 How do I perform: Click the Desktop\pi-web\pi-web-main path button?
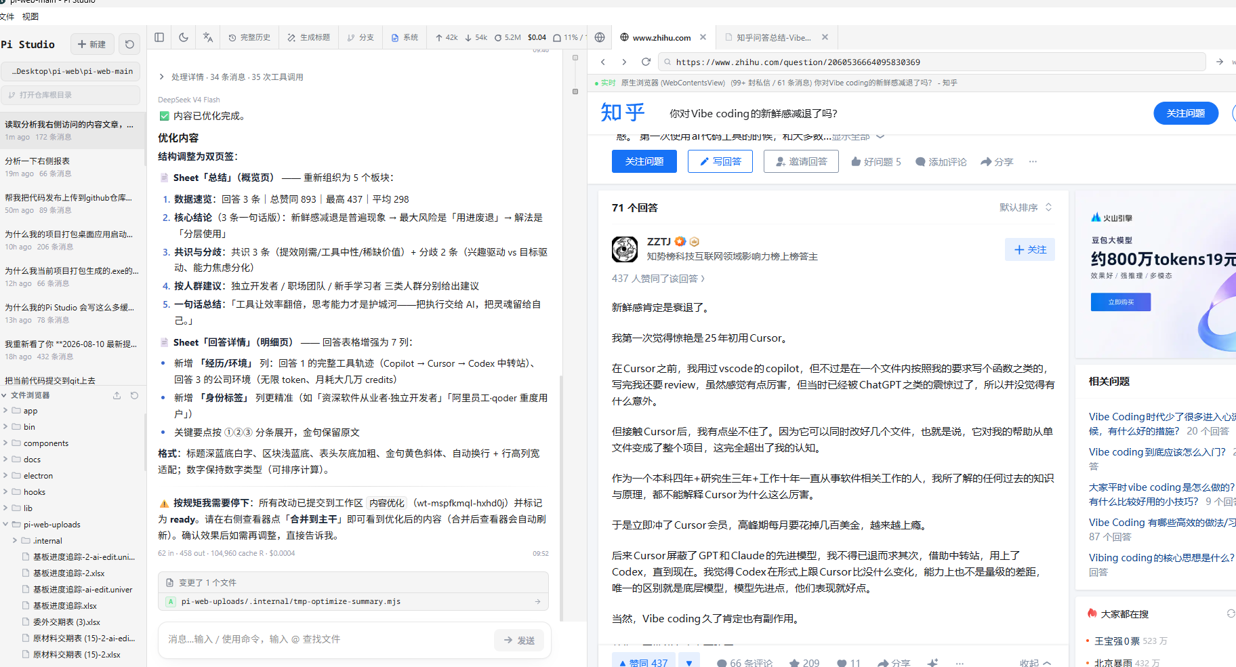tap(70, 71)
